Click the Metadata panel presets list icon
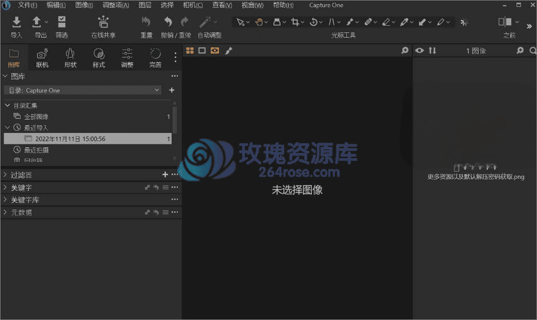Viewport: 537px width, 320px height. (165, 212)
